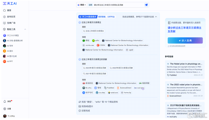Click search chip 2023年诺贝尔奖得主贡献
Screen dimensions: 209x120
click(x=94, y=68)
